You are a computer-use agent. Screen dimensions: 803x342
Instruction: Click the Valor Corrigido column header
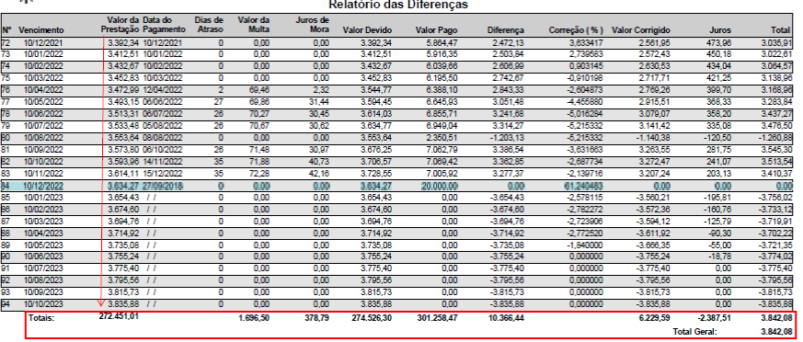click(641, 30)
